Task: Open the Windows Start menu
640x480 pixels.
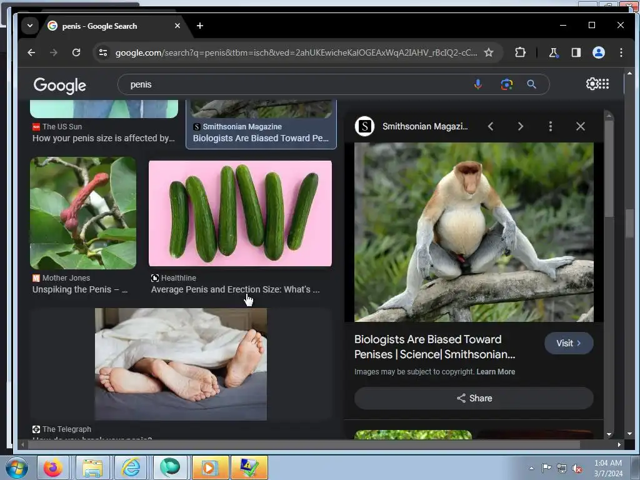Action: pos(16,467)
